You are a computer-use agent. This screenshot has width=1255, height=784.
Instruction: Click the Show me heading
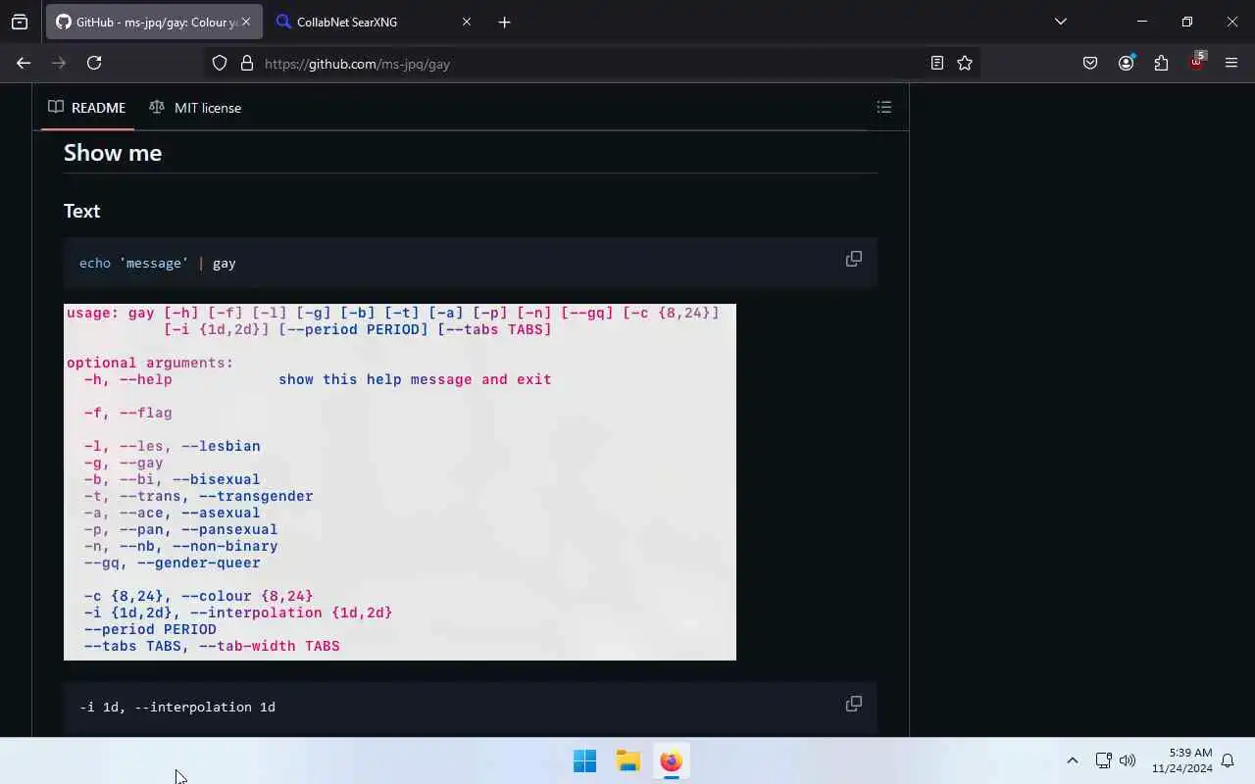point(113,153)
